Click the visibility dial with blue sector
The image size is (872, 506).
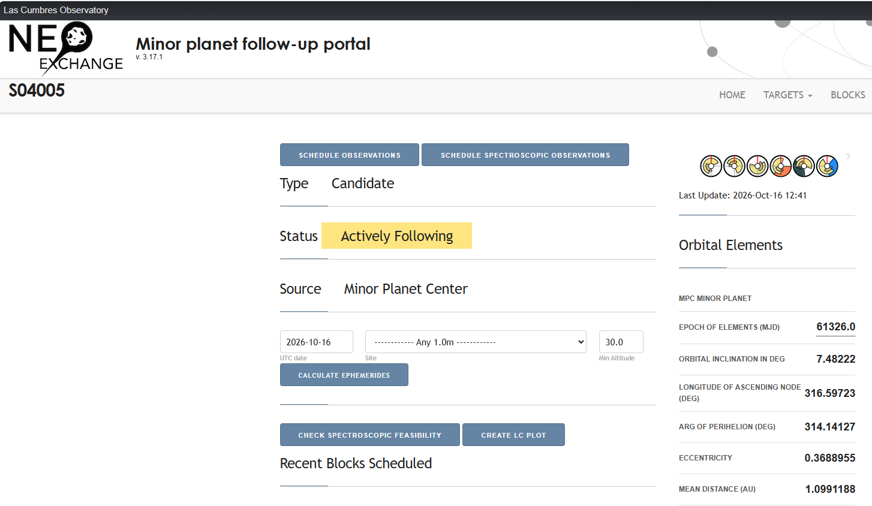click(x=827, y=166)
